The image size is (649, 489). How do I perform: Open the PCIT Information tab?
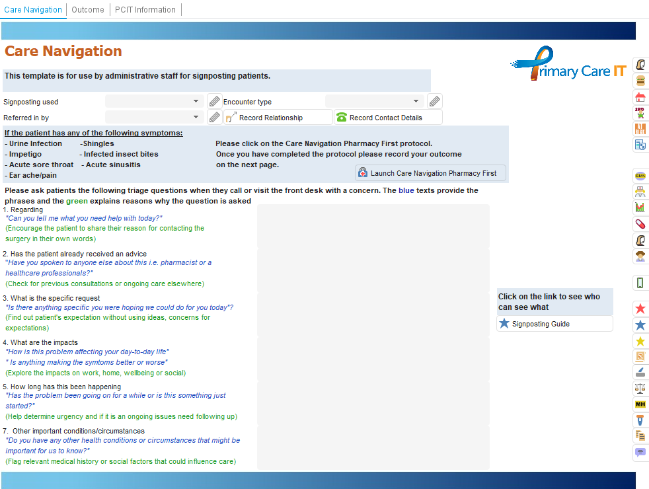tap(145, 10)
